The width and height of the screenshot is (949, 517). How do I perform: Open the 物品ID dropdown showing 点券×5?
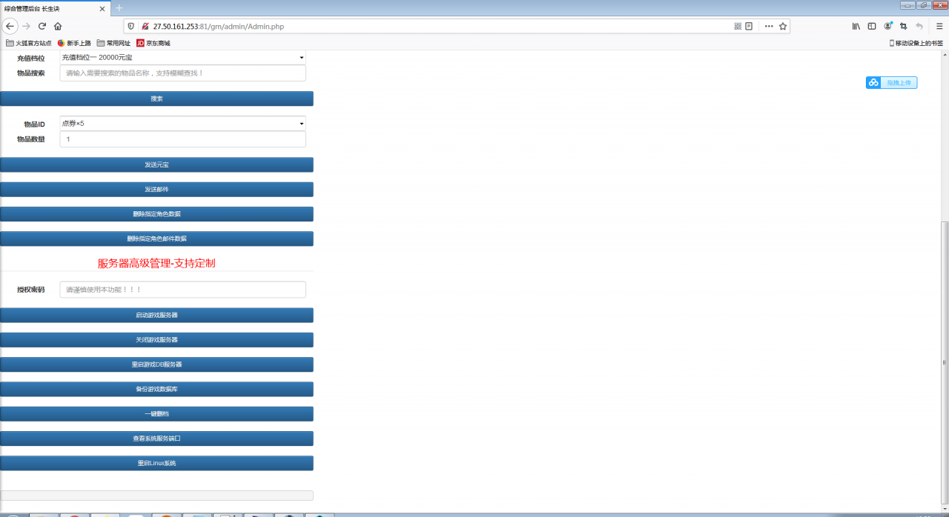point(182,123)
